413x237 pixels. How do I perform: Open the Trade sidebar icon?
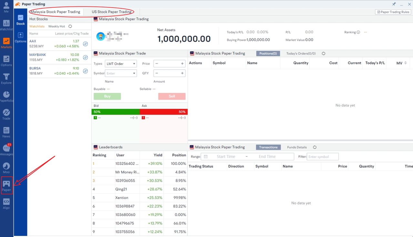[x=6, y=114]
